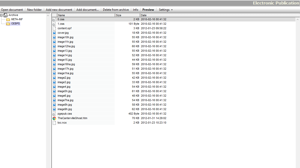Sort by the Name column header
300x168 pixels.
pyautogui.click(x=86, y=15)
